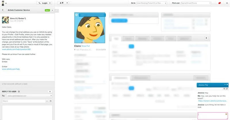
Task: Click the macro library book icon
Action: coord(51,101)
